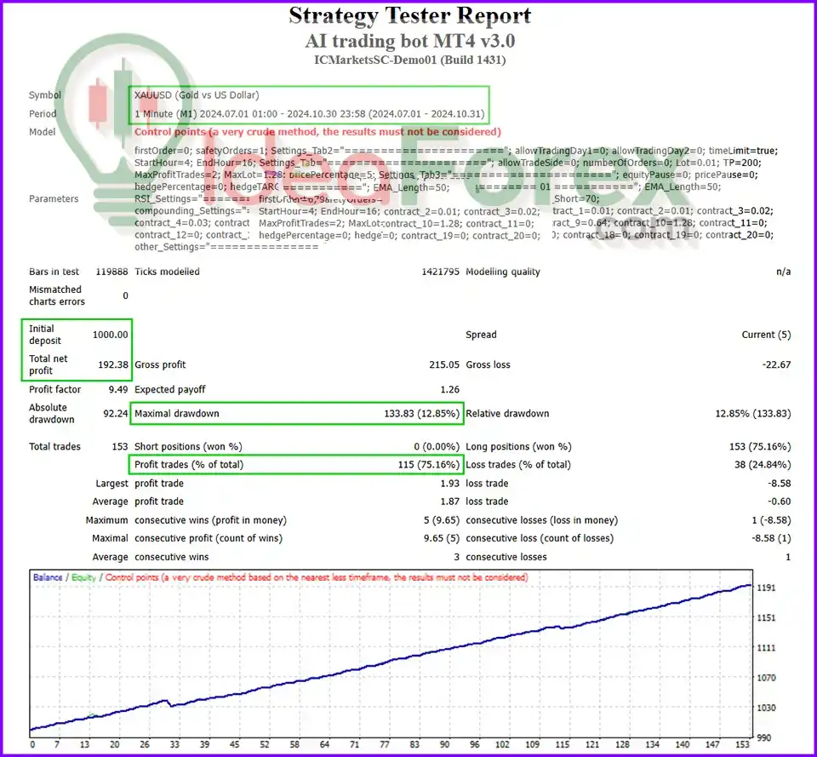Select the "1421795" ticks value
The width and height of the screenshot is (817, 757).
click(x=440, y=272)
